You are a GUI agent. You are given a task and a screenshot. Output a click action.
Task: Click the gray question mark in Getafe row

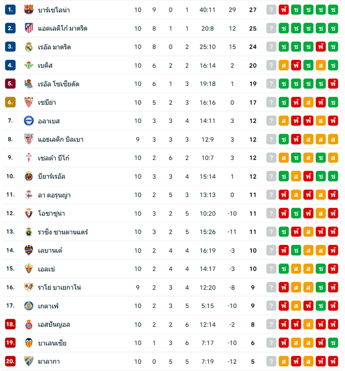click(x=271, y=306)
